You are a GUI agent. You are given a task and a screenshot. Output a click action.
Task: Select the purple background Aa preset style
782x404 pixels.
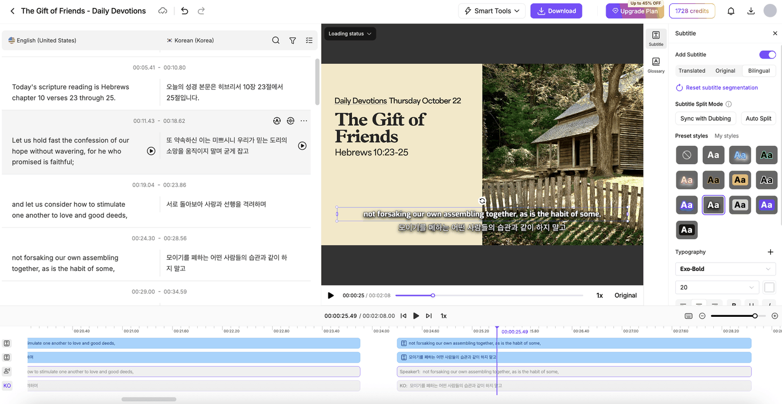(766, 205)
